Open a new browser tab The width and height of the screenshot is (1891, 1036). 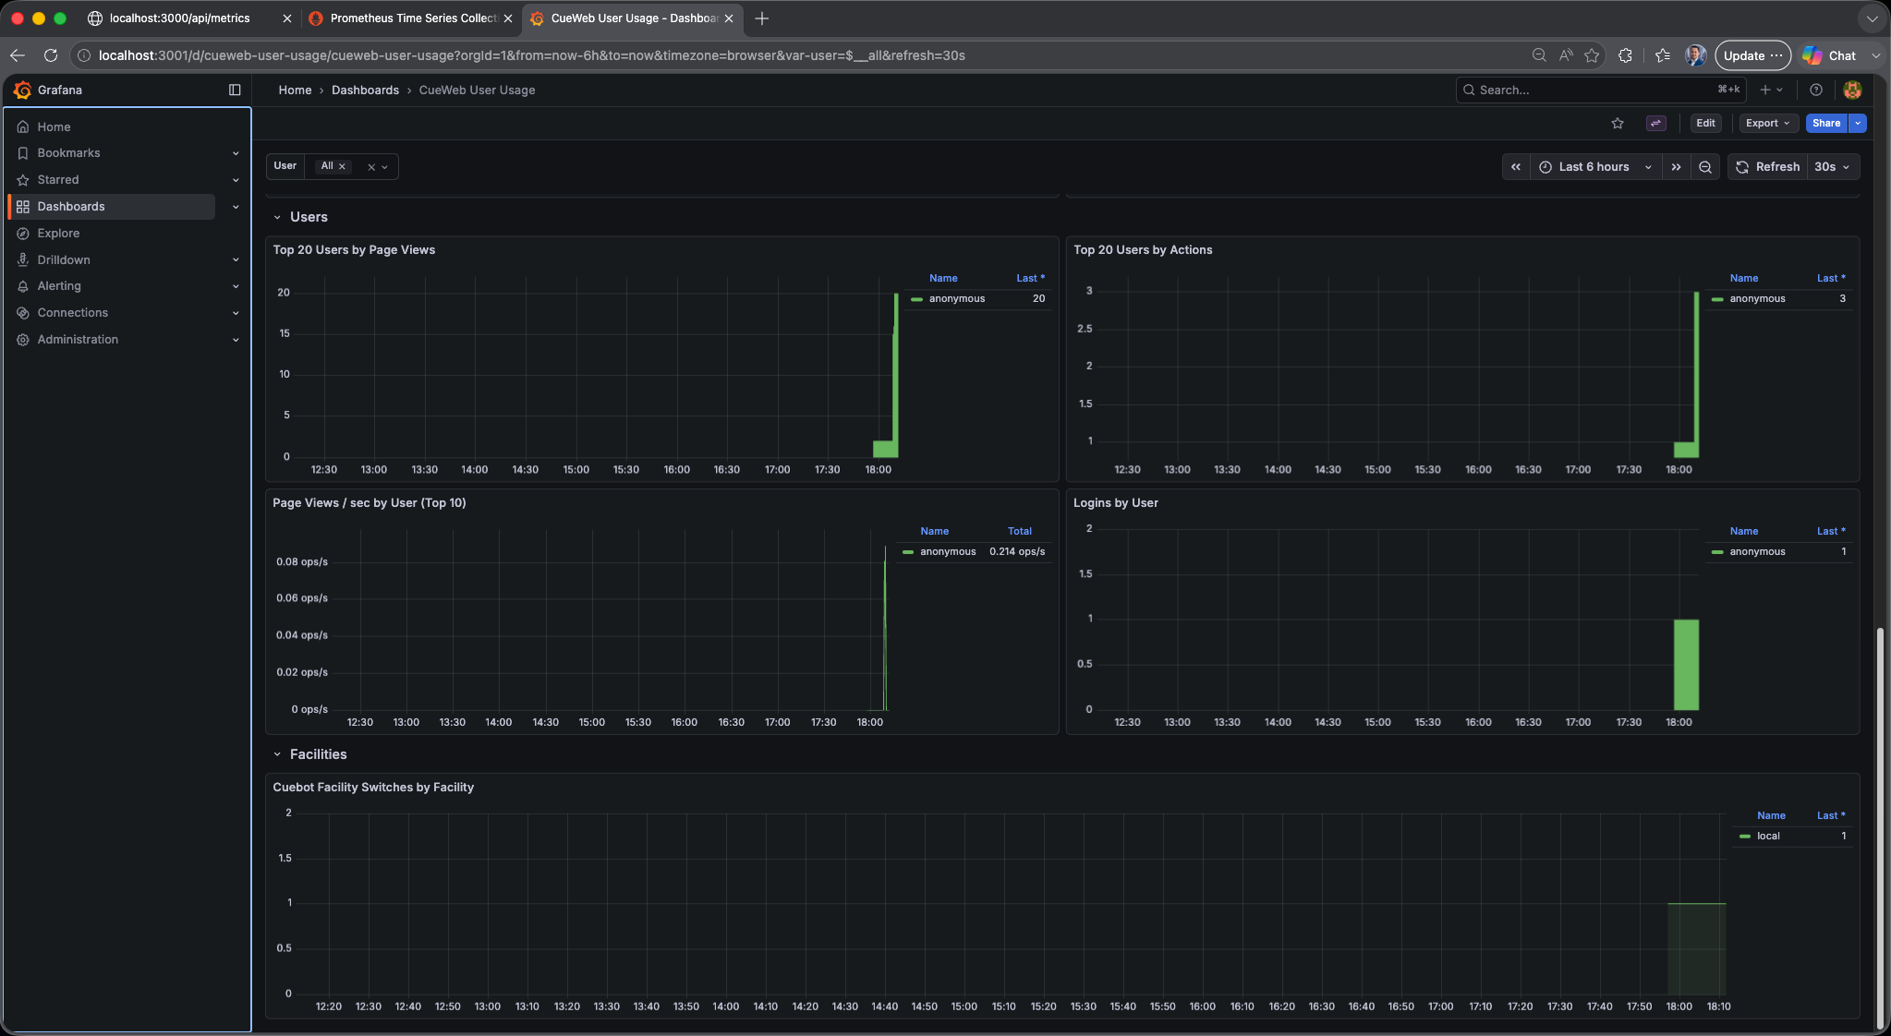pyautogui.click(x=761, y=18)
